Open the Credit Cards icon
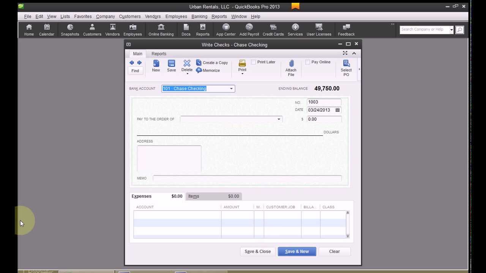The image size is (486, 273). point(273,30)
